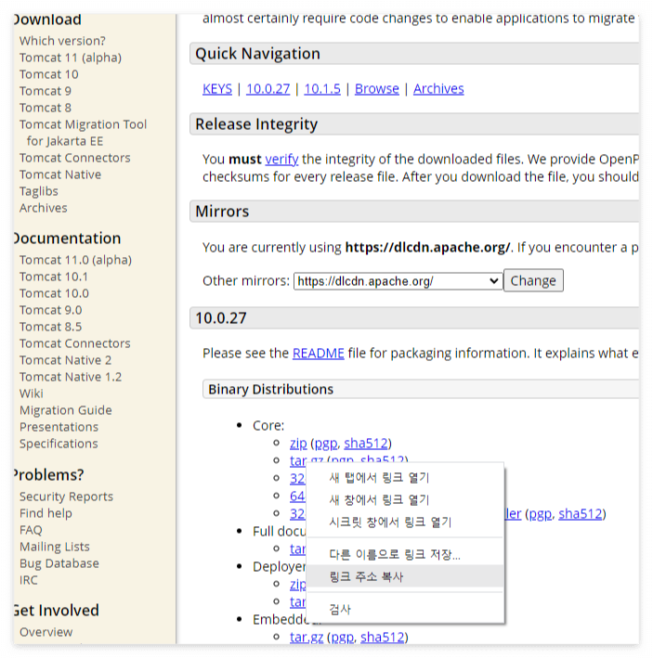Download the Embedded tar.gz link
Screen dimensions: 653x658
click(x=307, y=638)
